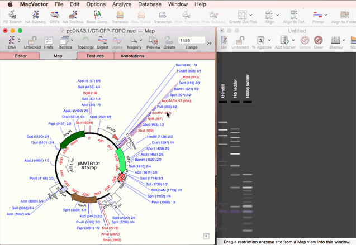Select the TopoTA/BLNT (954) label
Screen dimensions: 356x245
point(176,100)
